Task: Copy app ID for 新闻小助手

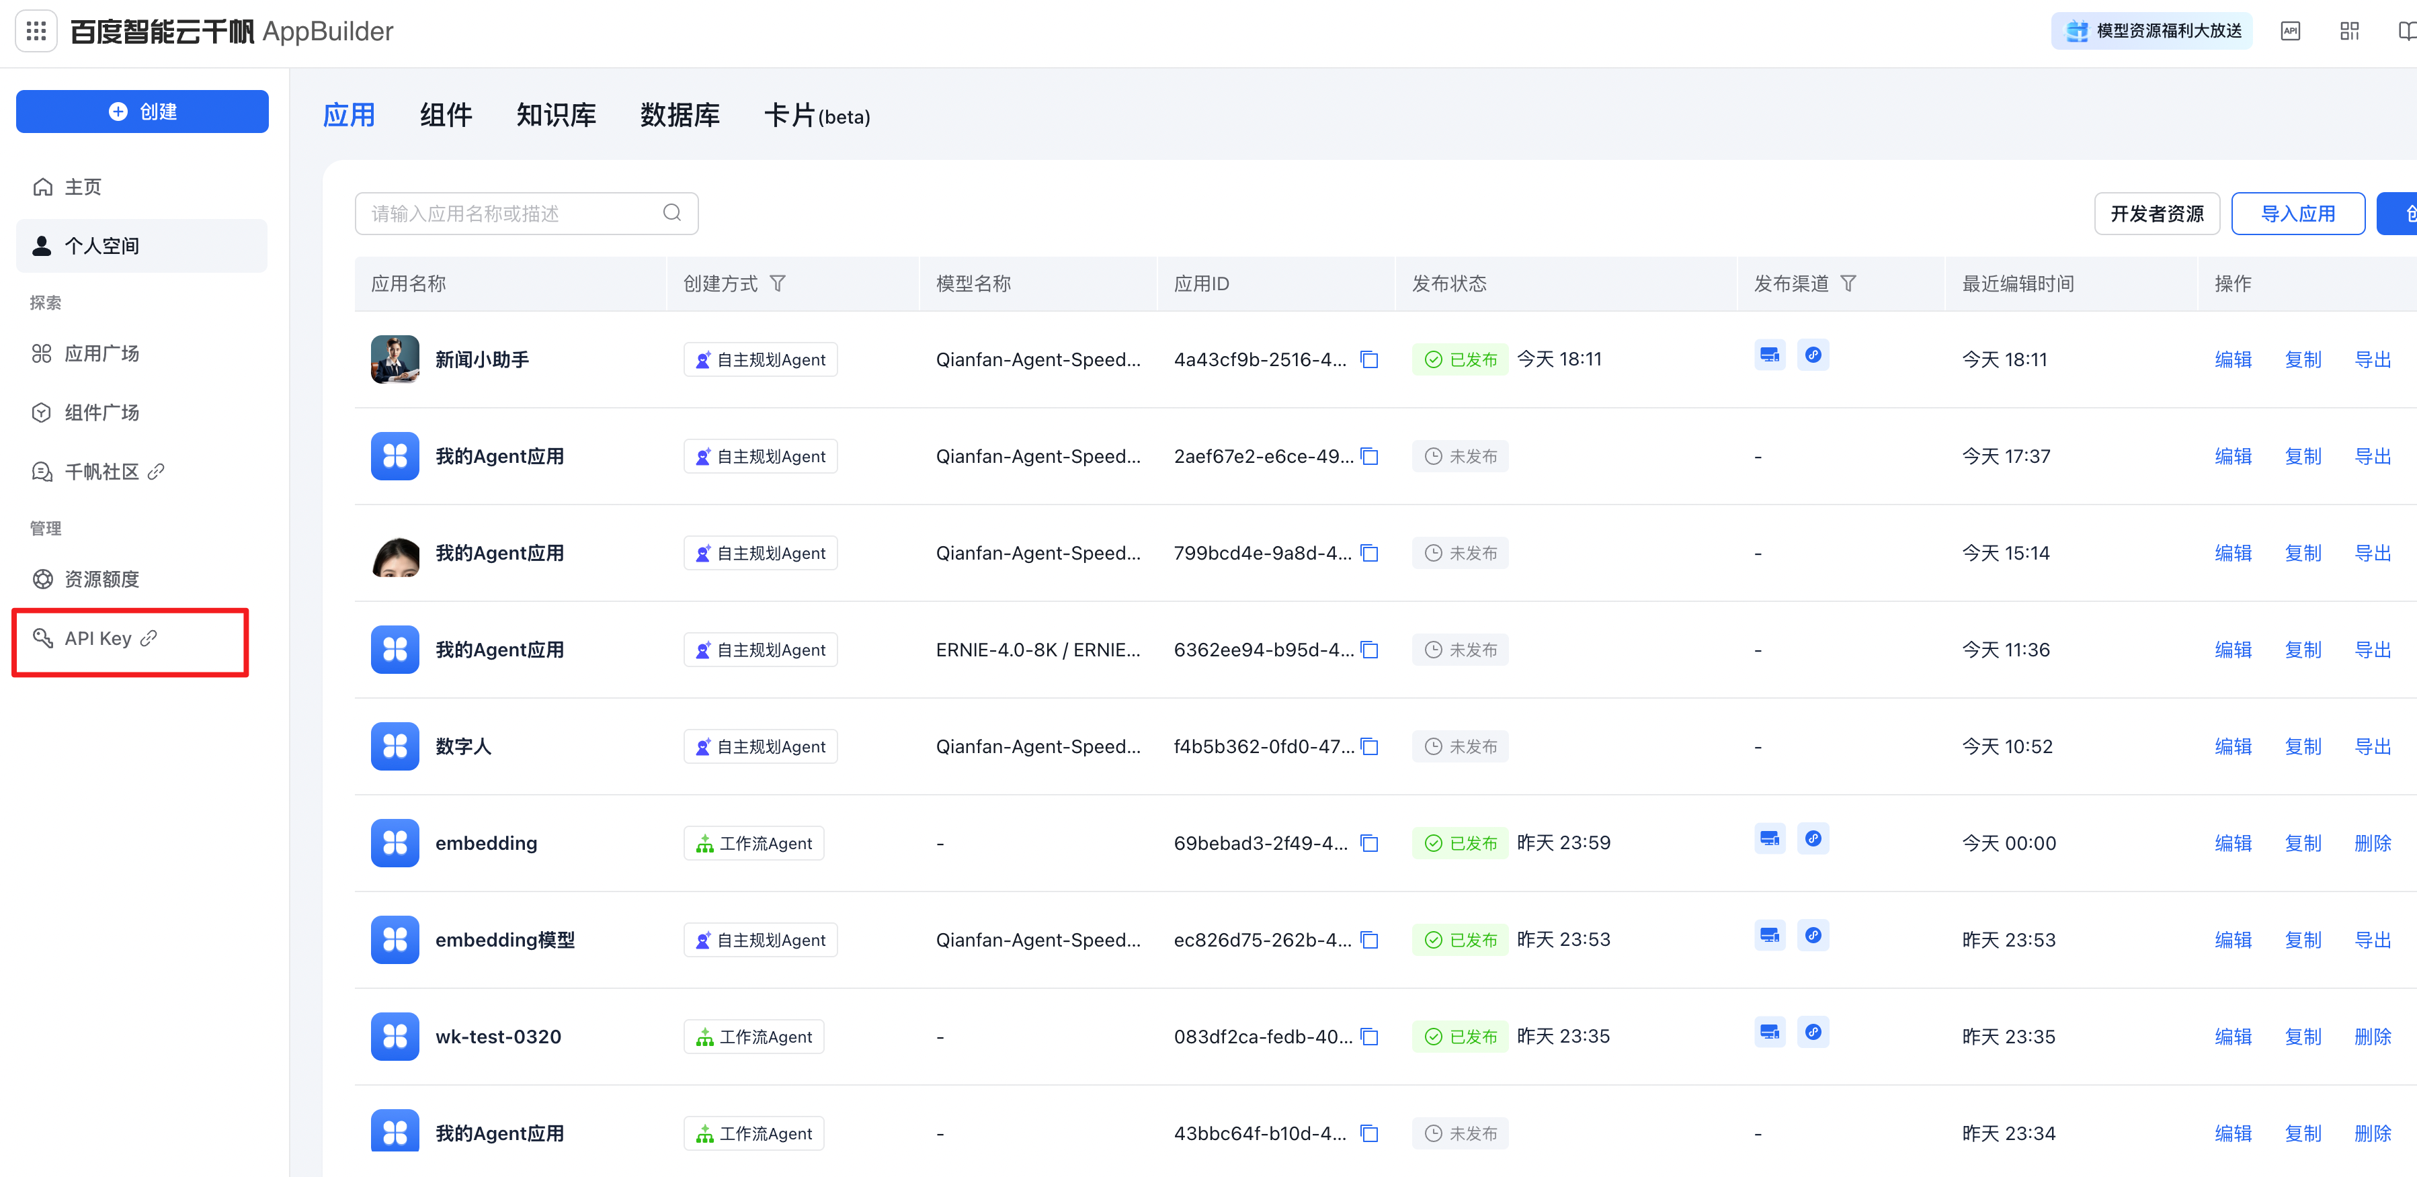Action: pos(1370,359)
